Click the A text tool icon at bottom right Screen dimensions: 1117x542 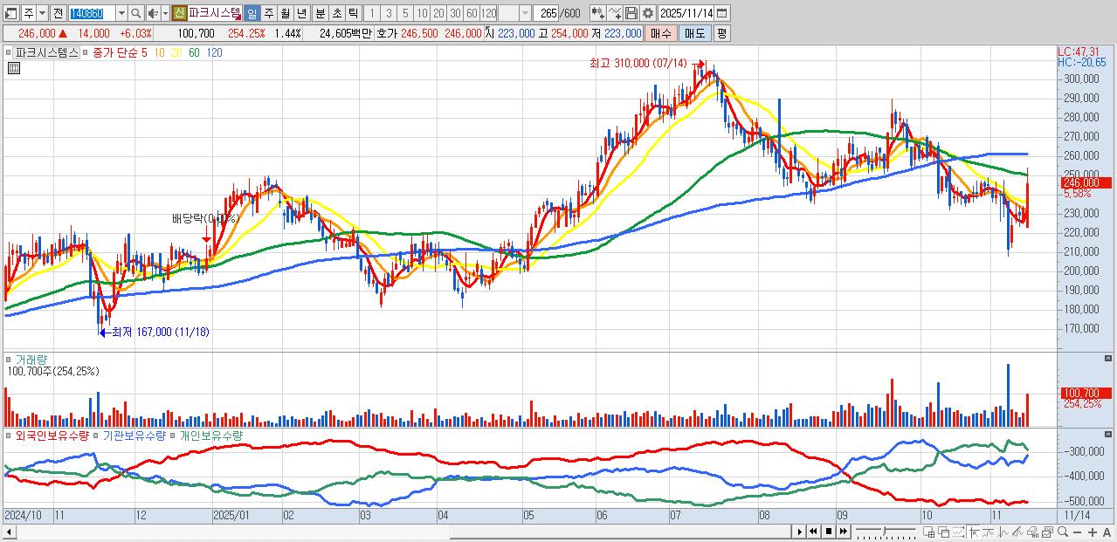coord(1107,532)
